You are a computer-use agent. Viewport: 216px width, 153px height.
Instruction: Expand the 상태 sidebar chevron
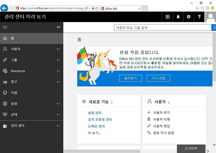pos(58,115)
